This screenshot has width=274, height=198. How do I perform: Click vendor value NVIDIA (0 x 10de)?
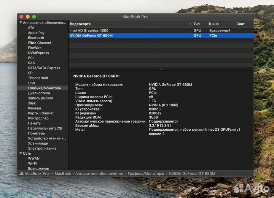point(163,105)
